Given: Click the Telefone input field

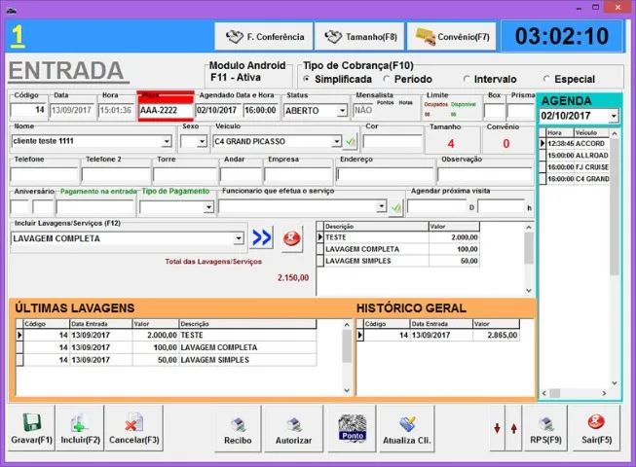Looking at the screenshot, I should (x=43, y=175).
